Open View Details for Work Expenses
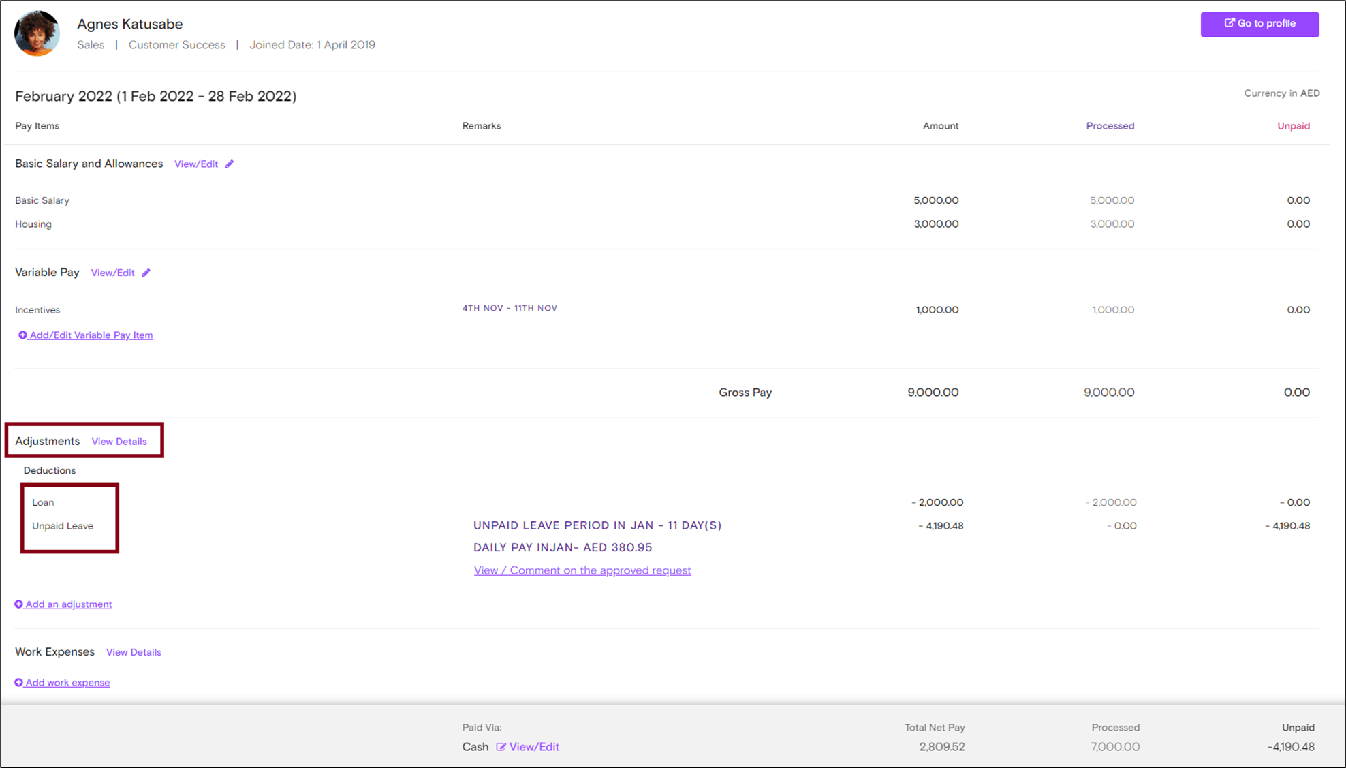Screen dimensions: 1346x768 134,652
